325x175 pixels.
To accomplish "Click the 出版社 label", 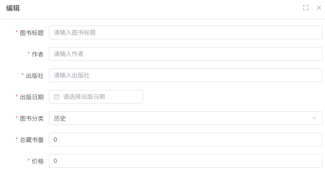I will [x=35, y=75].
